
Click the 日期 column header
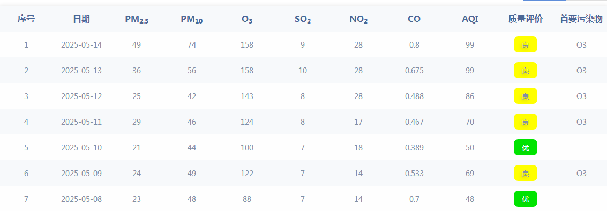tap(81, 19)
